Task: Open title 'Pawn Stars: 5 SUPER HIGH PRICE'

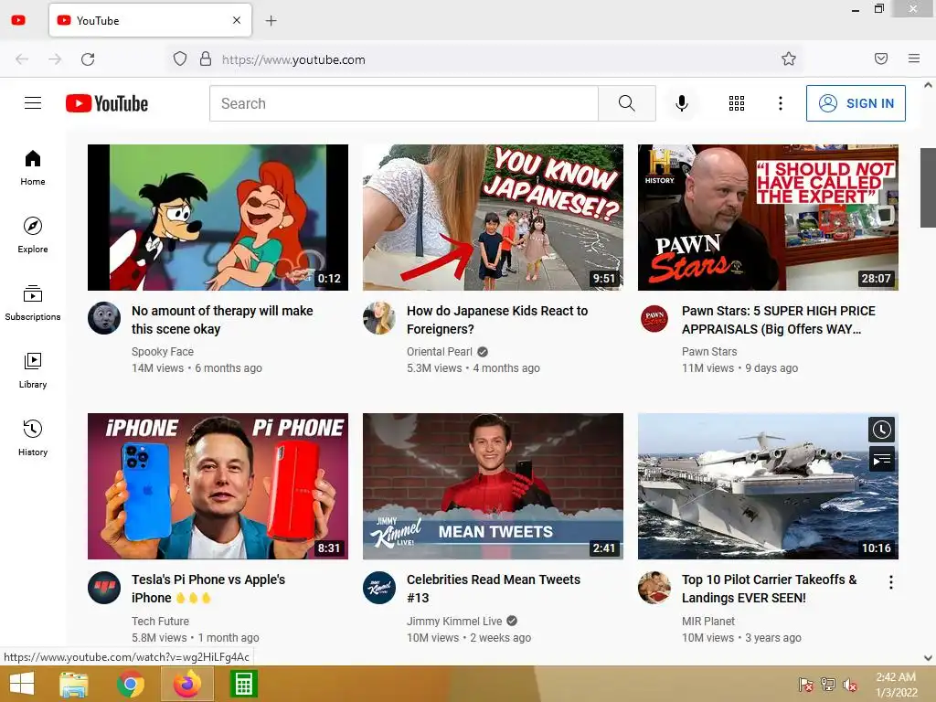Action: click(x=779, y=320)
